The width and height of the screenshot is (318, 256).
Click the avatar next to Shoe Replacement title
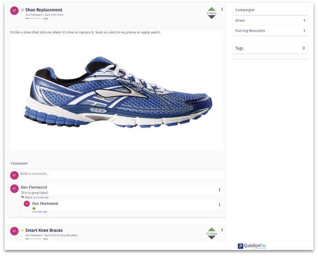coord(14,11)
